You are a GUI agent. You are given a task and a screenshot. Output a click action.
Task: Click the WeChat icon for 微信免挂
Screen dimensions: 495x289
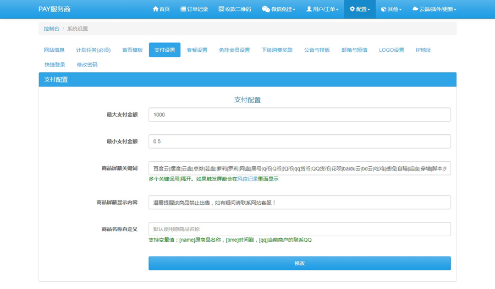[266, 9]
